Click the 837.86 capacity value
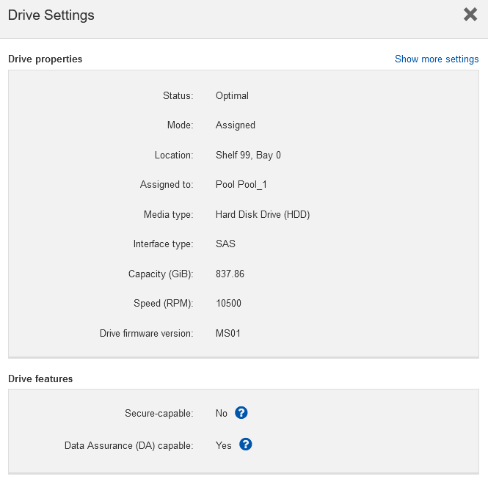The width and height of the screenshot is (488, 490). tap(230, 274)
